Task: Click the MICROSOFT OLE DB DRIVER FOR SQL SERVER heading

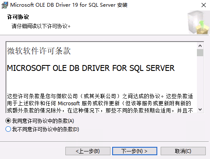Action: [91, 68]
